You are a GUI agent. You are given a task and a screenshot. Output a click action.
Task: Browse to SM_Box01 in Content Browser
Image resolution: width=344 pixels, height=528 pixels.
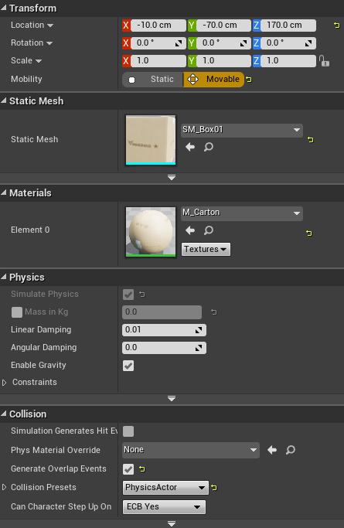click(209, 147)
